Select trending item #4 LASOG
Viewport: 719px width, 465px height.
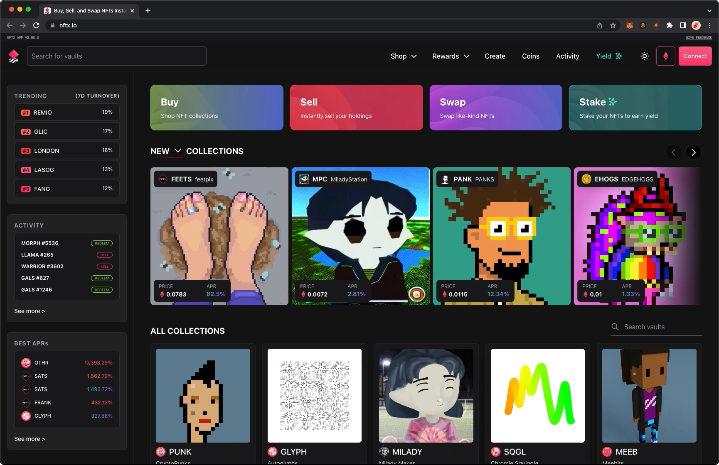pos(67,170)
